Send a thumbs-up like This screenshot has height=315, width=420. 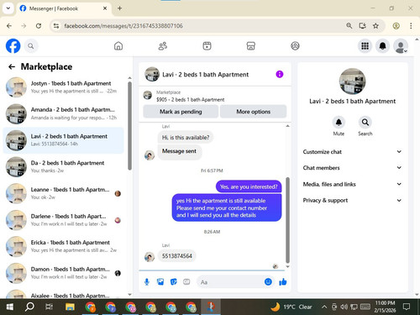283,282
